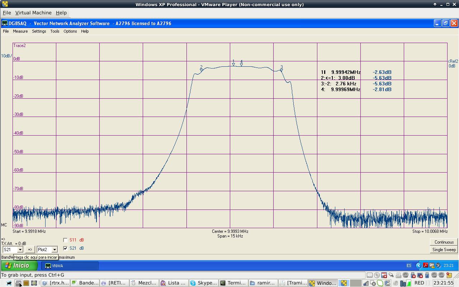Expand hidden XP tray icons arrow

click(418, 266)
